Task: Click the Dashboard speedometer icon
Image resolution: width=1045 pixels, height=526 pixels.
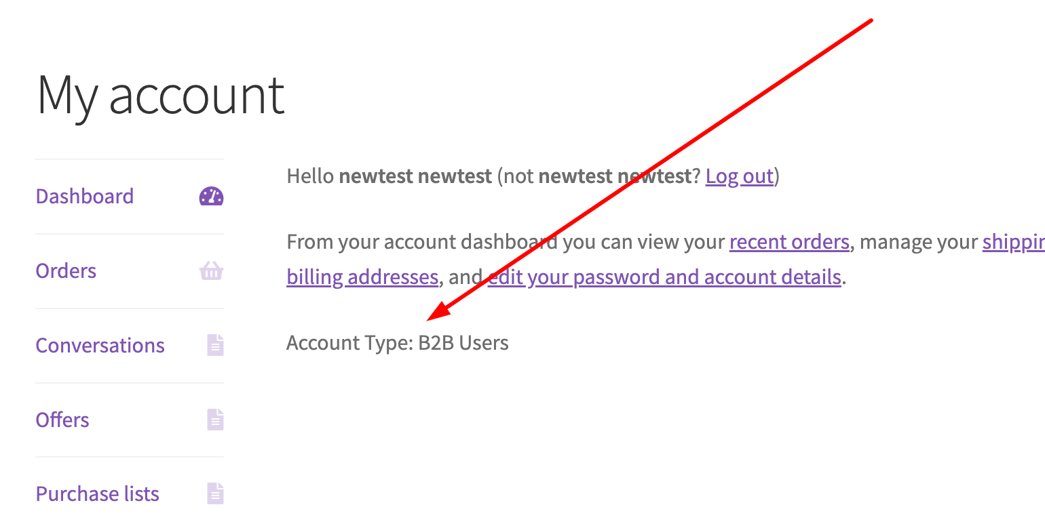Action: (211, 197)
